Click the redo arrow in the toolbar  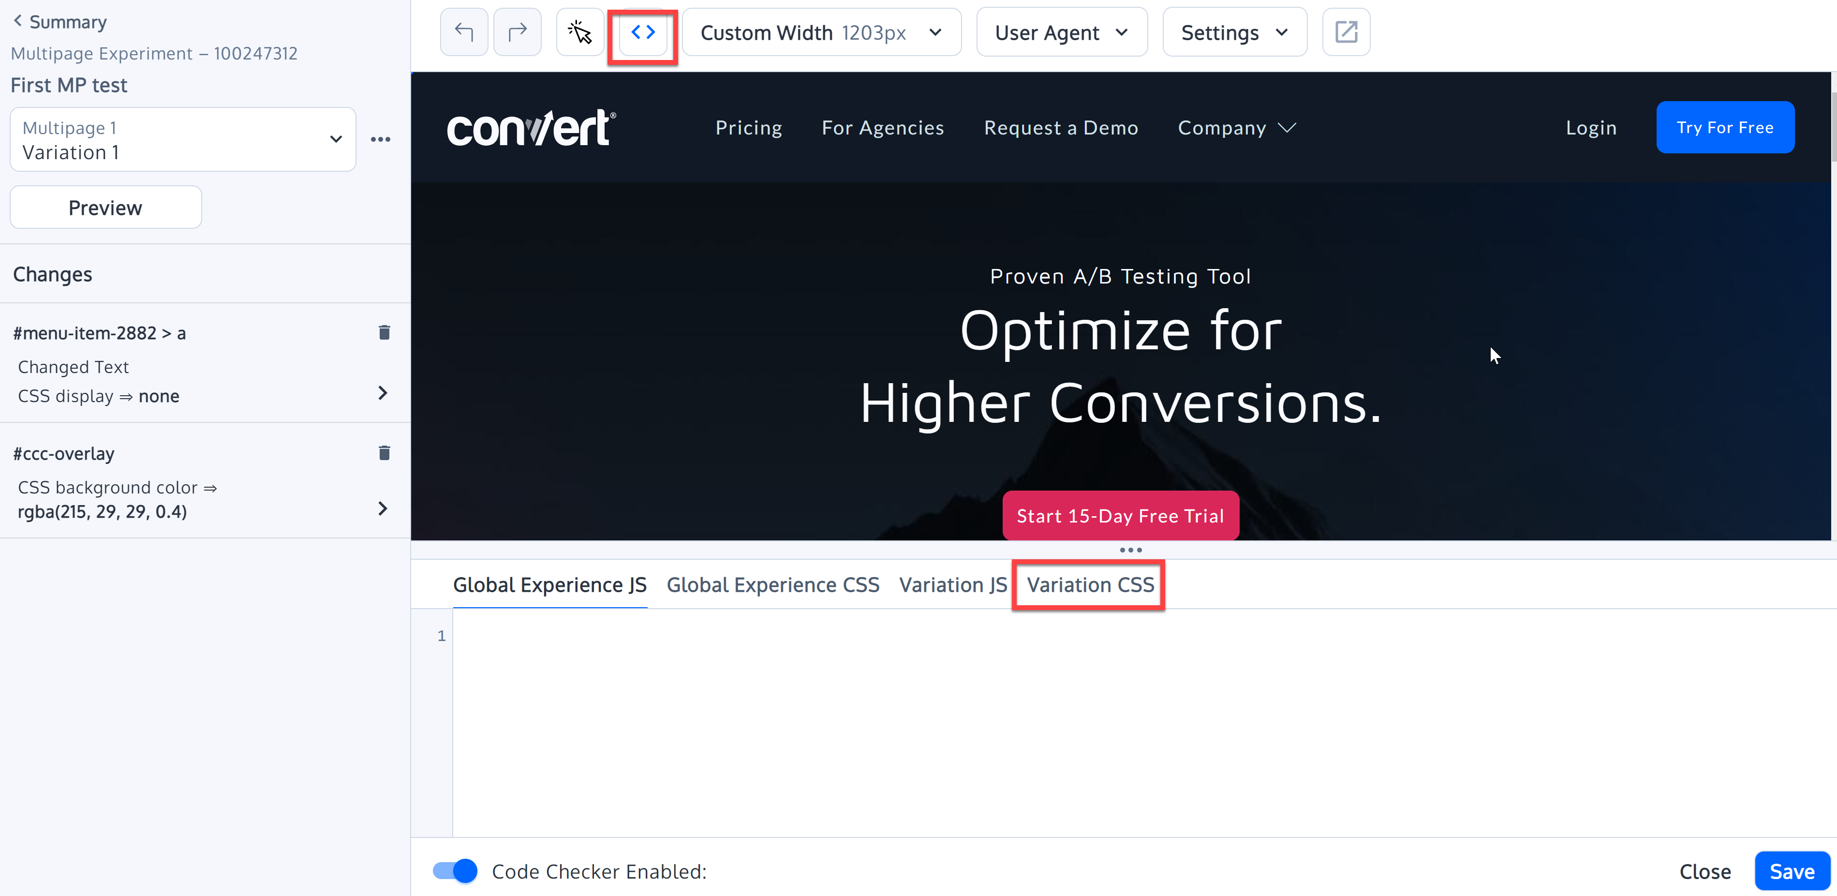point(517,31)
